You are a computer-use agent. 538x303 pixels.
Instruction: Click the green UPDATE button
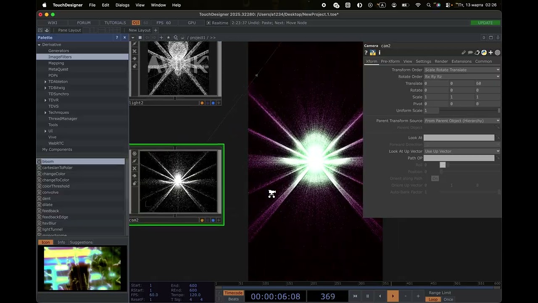[485, 23]
